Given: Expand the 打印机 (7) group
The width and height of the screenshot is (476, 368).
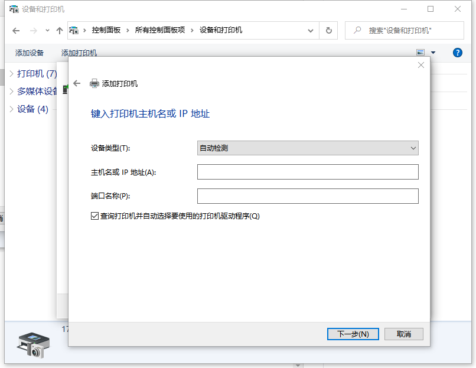Looking at the screenshot, I should click(12, 74).
